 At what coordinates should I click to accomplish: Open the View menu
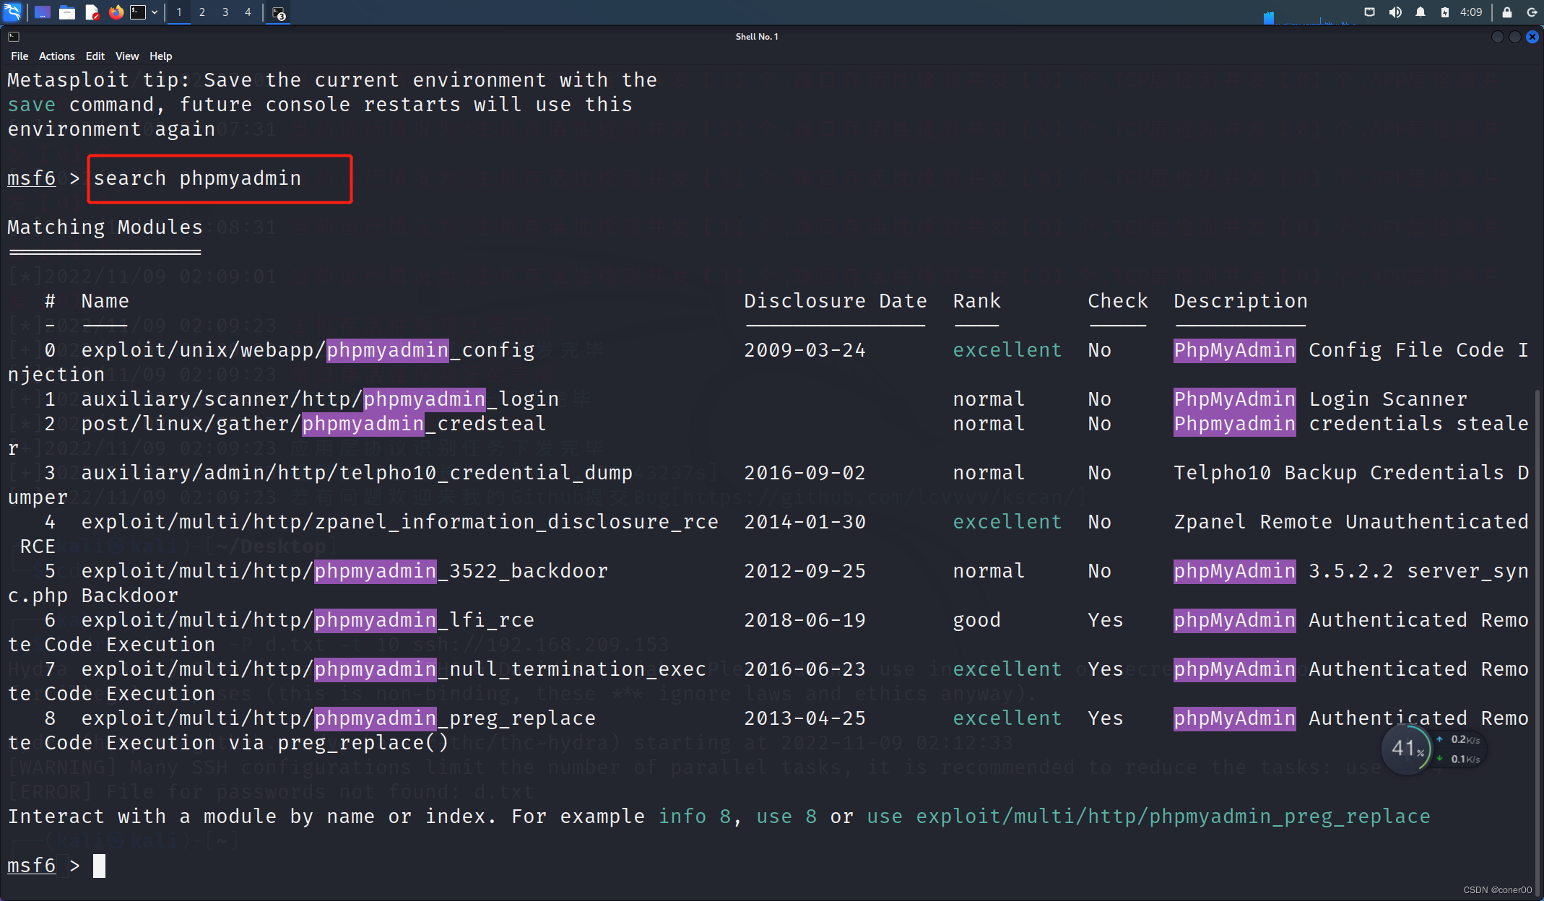(x=127, y=56)
